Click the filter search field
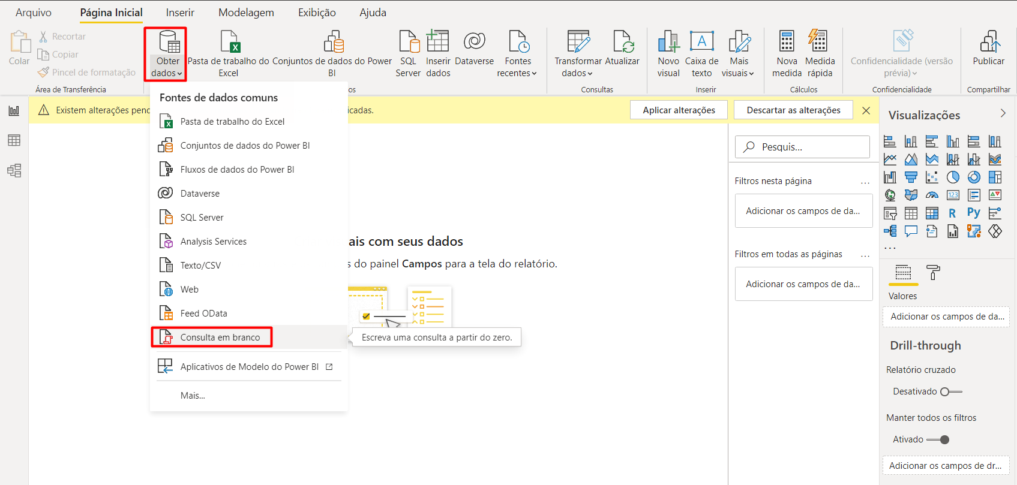 (802, 147)
